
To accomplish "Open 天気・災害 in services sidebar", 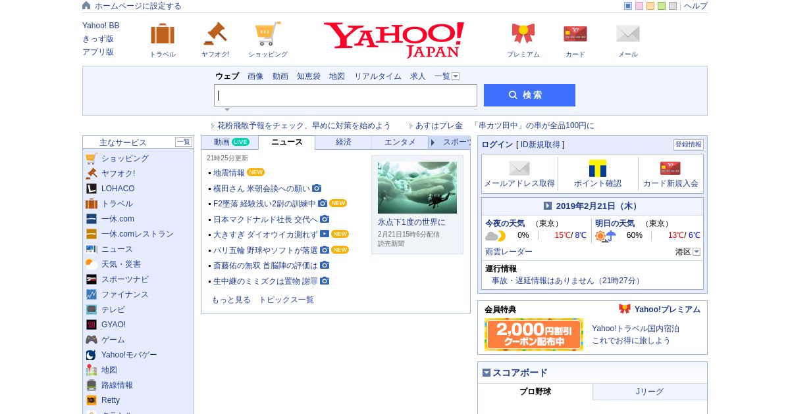I will (121, 264).
